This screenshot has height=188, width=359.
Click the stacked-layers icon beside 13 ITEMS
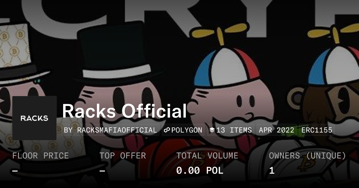tap(212, 130)
